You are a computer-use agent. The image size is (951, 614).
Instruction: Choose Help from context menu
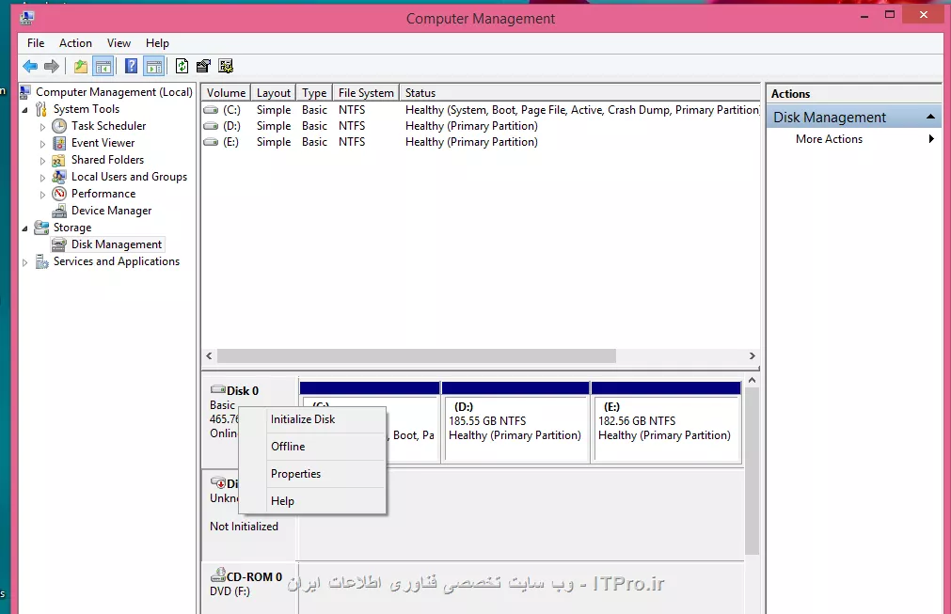click(312, 501)
